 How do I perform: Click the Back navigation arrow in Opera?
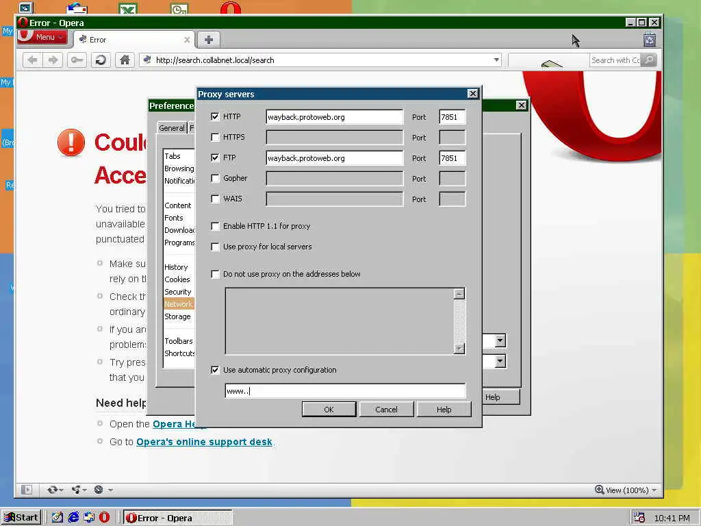[32, 60]
